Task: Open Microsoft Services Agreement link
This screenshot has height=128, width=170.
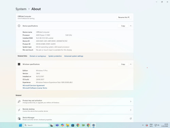Action: 34,85
